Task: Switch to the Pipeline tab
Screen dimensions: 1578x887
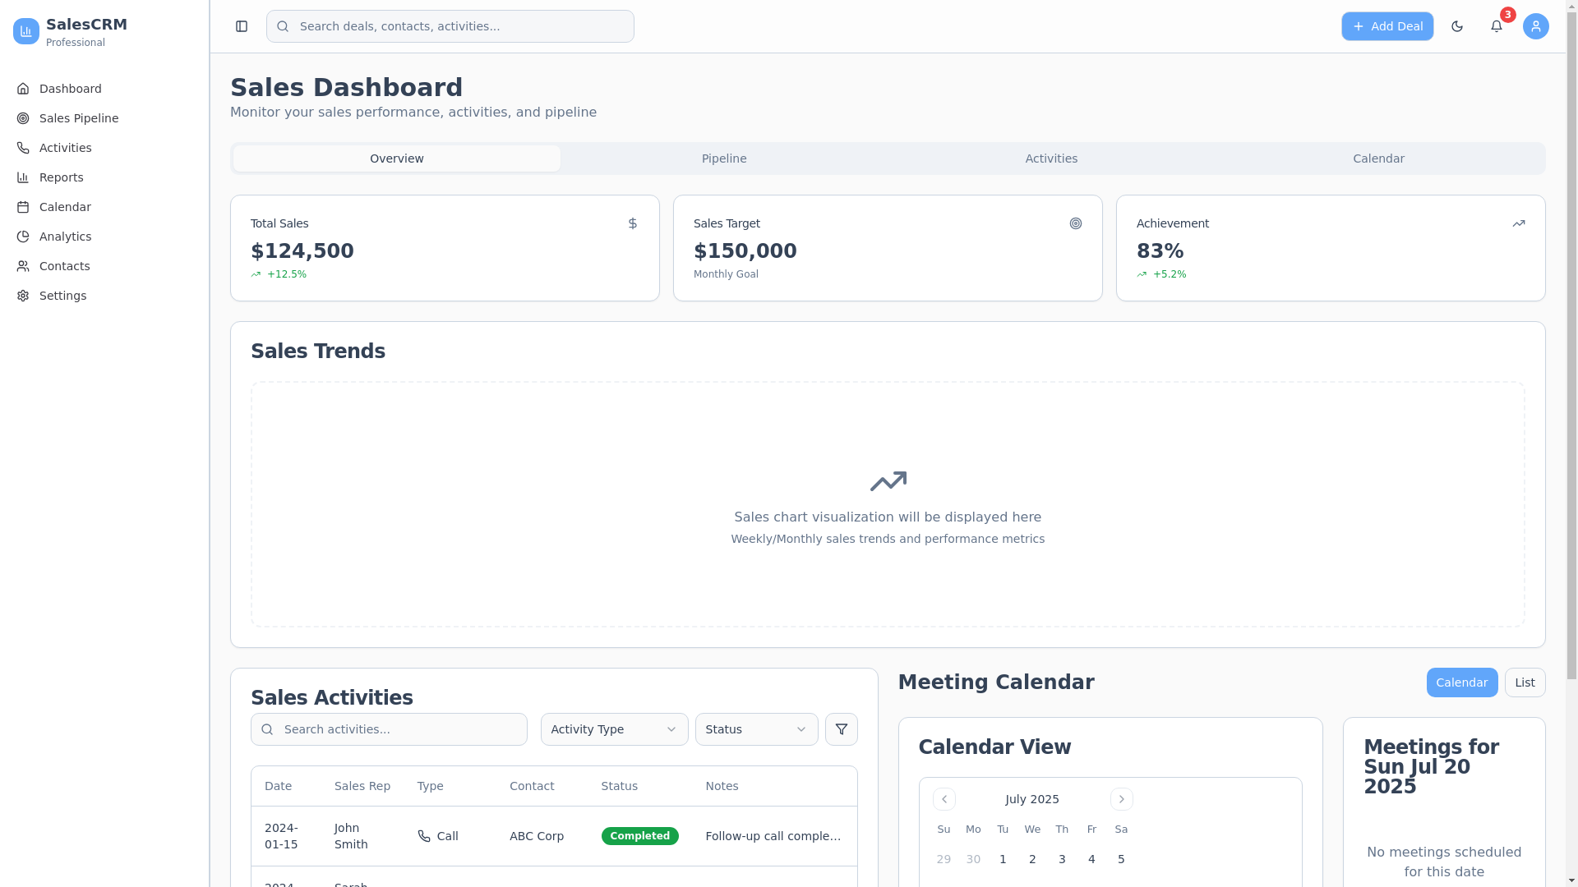Action: (x=724, y=159)
